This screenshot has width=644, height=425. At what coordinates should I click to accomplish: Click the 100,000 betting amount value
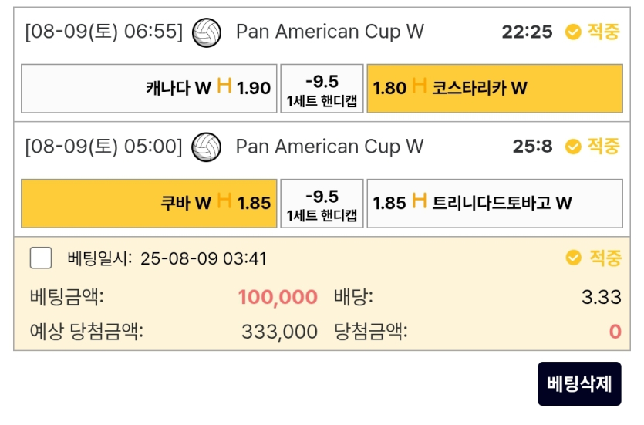(278, 297)
